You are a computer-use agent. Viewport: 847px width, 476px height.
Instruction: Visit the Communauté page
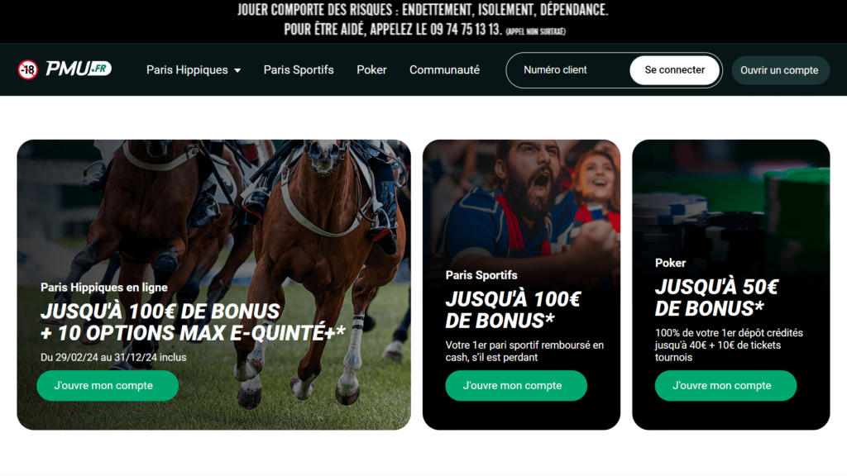444,70
